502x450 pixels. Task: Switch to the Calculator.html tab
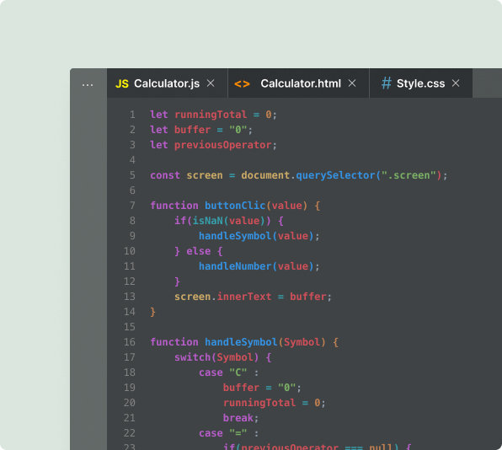298,83
